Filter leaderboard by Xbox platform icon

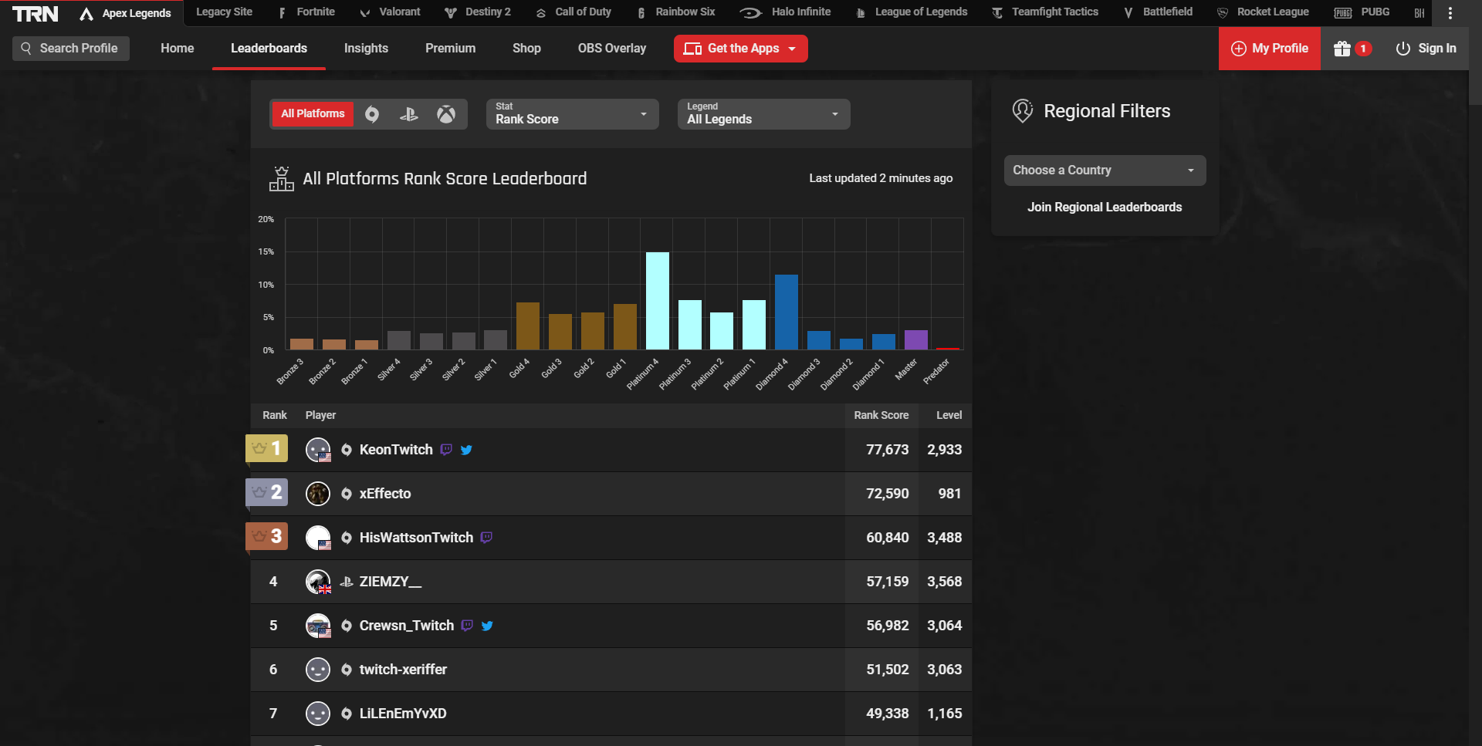pyautogui.click(x=446, y=114)
